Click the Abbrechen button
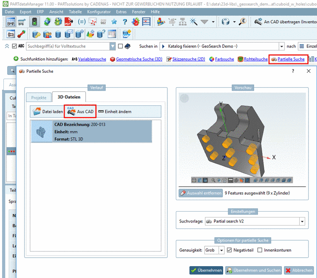The image size is (317, 278). point(299,270)
